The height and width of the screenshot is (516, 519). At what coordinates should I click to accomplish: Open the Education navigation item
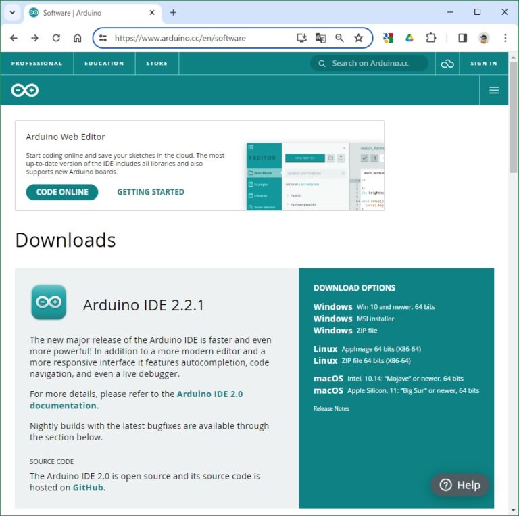point(104,64)
